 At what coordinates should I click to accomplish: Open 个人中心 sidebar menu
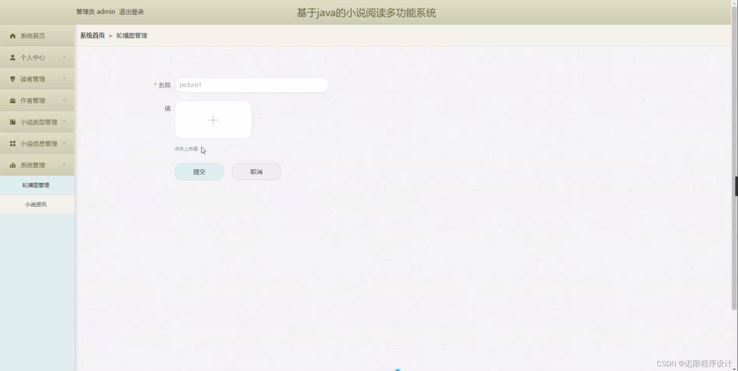point(37,57)
